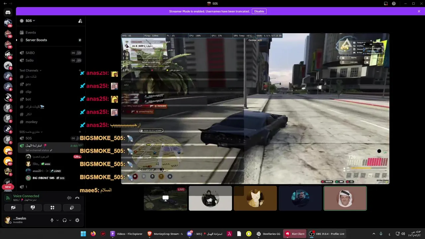Go back with title bar arrow

pyautogui.click(x=5, y=4)
